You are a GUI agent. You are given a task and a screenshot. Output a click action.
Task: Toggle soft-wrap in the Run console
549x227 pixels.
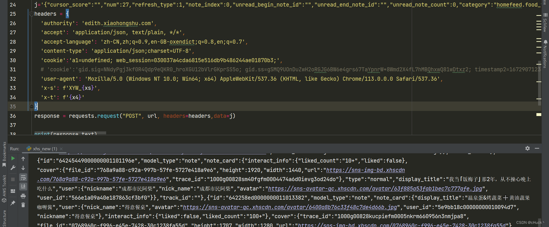pos(23,177)
